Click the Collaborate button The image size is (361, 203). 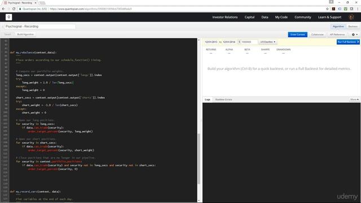point(317,34)
